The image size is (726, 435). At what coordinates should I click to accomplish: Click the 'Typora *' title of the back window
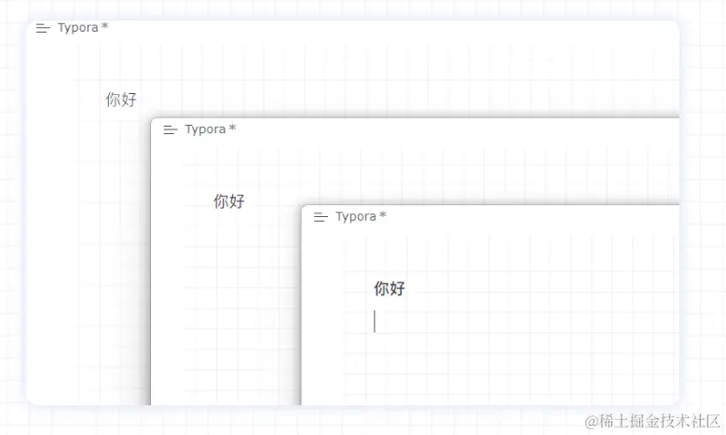point(83,28)
